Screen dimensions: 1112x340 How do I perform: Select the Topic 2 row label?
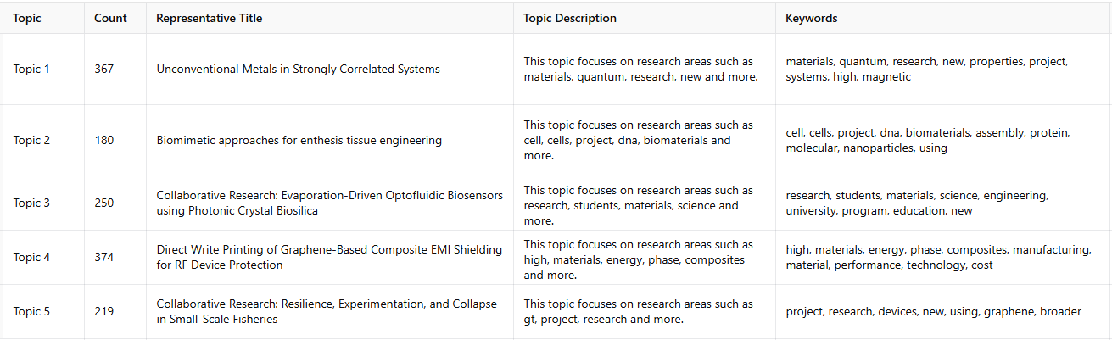[x=31, y=141]
